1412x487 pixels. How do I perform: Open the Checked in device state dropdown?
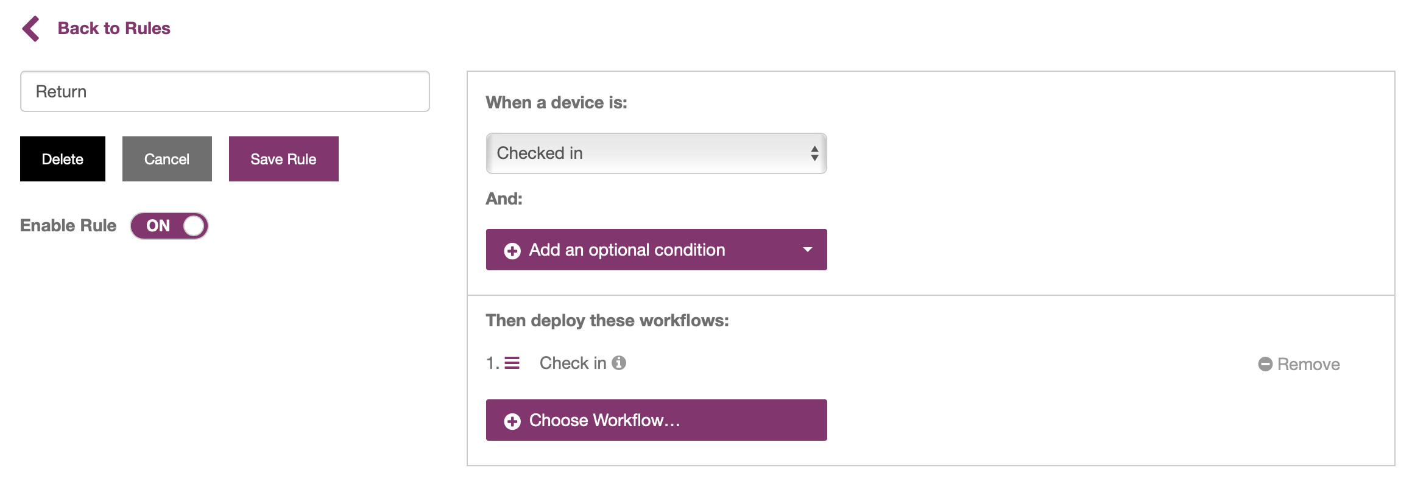pyautogui.click(x=655, y=153)
